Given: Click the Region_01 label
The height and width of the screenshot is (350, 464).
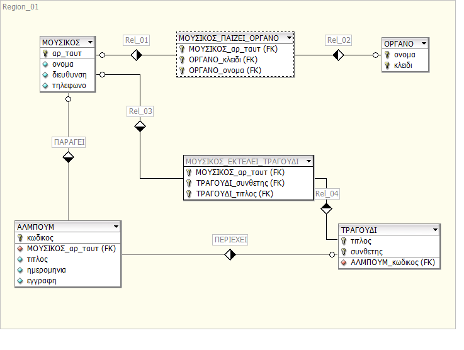Looking at the screenshot, I should pyautogui.click(x=20, y=7).
